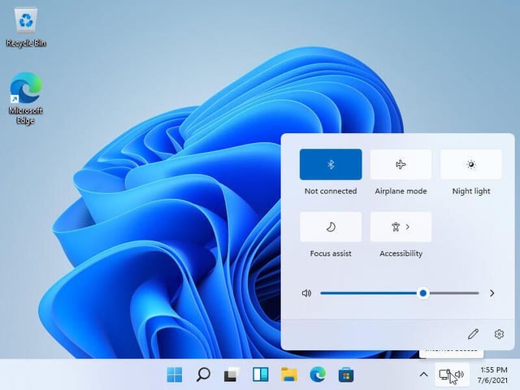Open the Start menu on the taskbar
Screen dimensions: 520x390
(x=175, y=375)
